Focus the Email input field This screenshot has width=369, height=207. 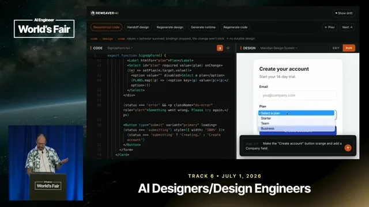tap(298, 95)
